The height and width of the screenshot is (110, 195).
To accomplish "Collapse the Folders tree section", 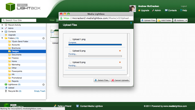I will [2, 38].
